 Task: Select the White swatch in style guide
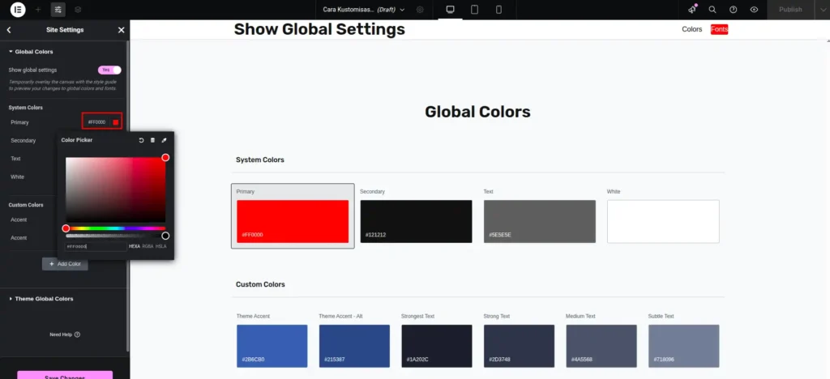[663, 221]
